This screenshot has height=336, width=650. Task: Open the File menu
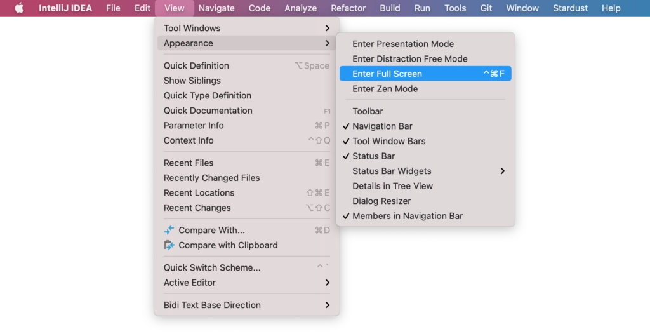(113, 8)
